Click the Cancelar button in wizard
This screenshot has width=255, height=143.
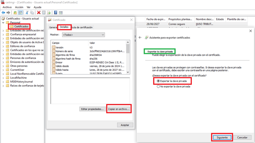[242, 137]
